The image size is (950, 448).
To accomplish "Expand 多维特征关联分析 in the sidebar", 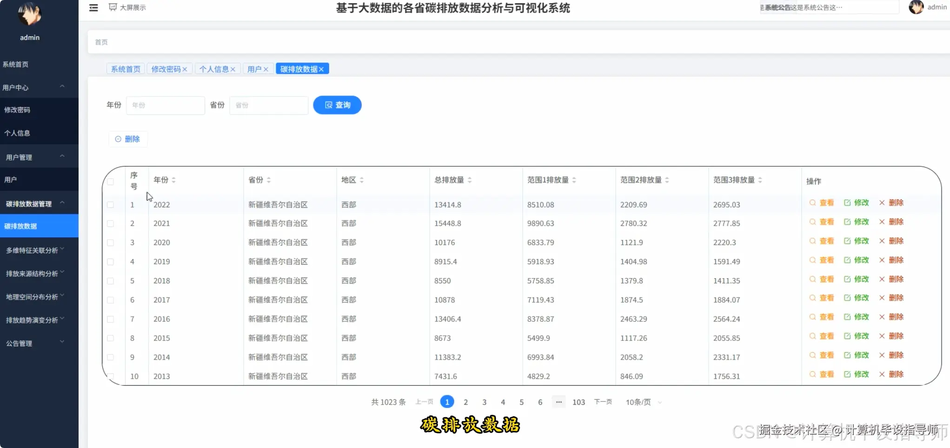I will click(x=33, y=250).
